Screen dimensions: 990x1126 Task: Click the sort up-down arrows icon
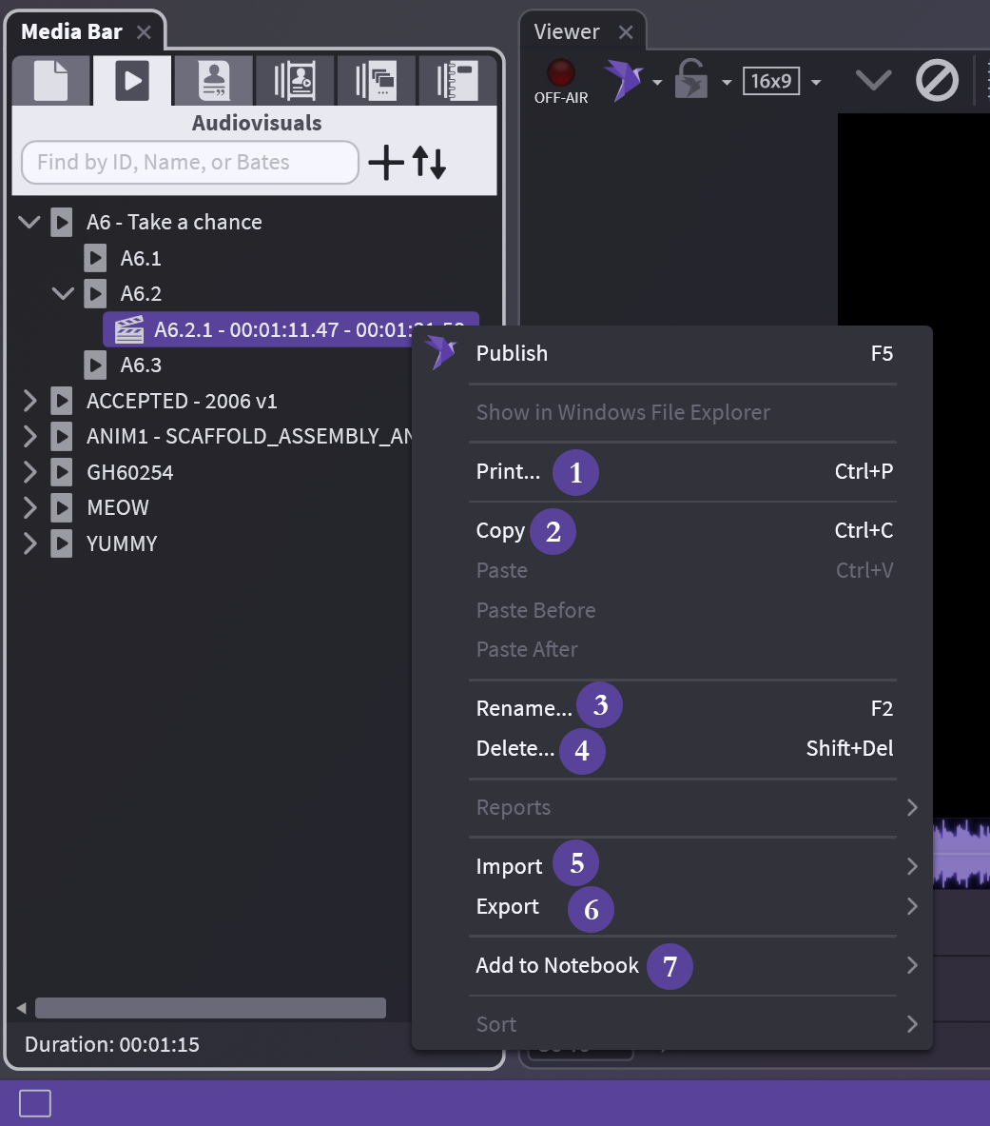[x=429, y=163]
